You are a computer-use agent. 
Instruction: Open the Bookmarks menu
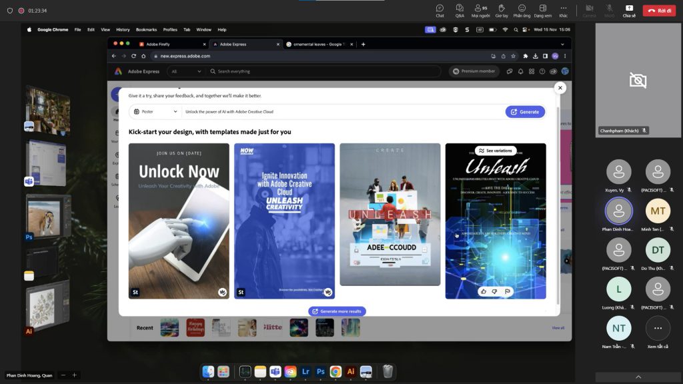click(x=146, y=29)
